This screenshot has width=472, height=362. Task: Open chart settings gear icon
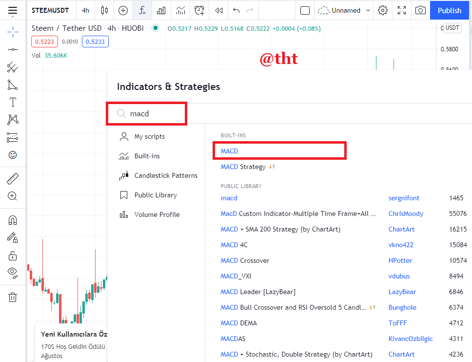click(383, 11)
